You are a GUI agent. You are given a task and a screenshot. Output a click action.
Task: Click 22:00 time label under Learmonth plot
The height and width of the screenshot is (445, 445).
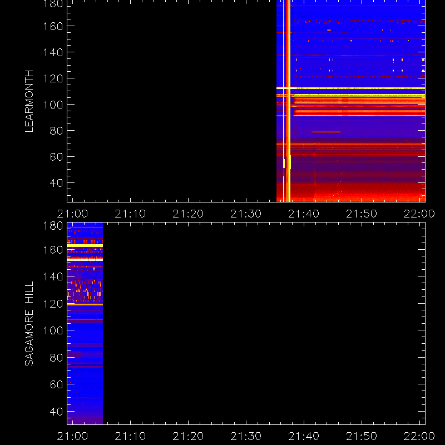(x=419, y=214)
